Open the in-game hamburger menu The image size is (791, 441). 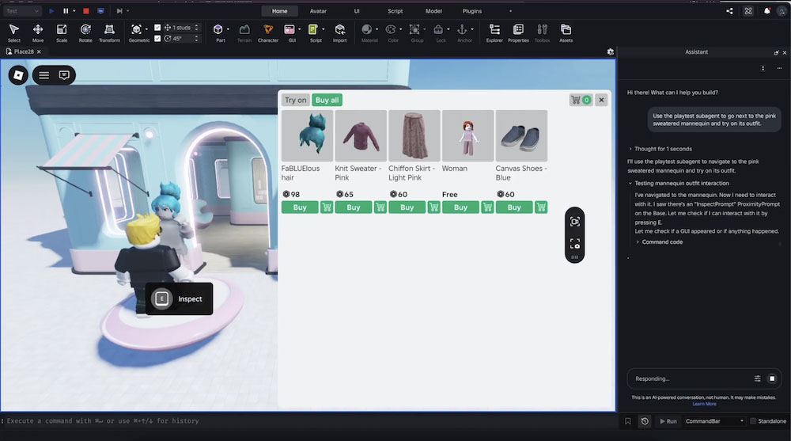click(44, 75)
